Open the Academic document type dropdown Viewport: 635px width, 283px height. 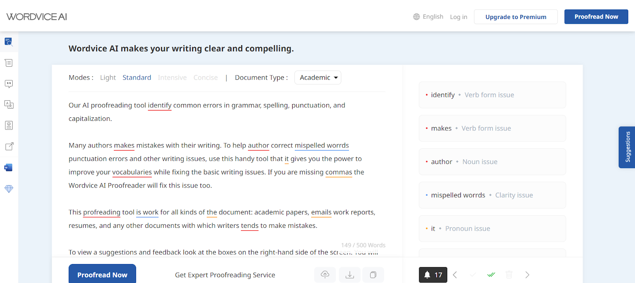tap(318, 78)
